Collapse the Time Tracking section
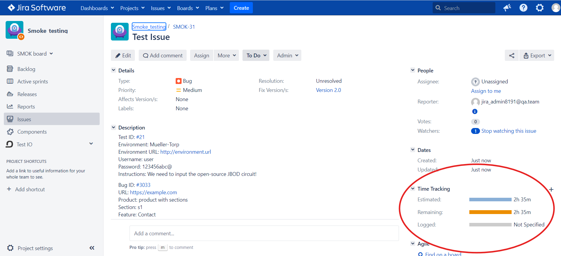This screenshot has width=561, height=256. [x=413, y=188]
